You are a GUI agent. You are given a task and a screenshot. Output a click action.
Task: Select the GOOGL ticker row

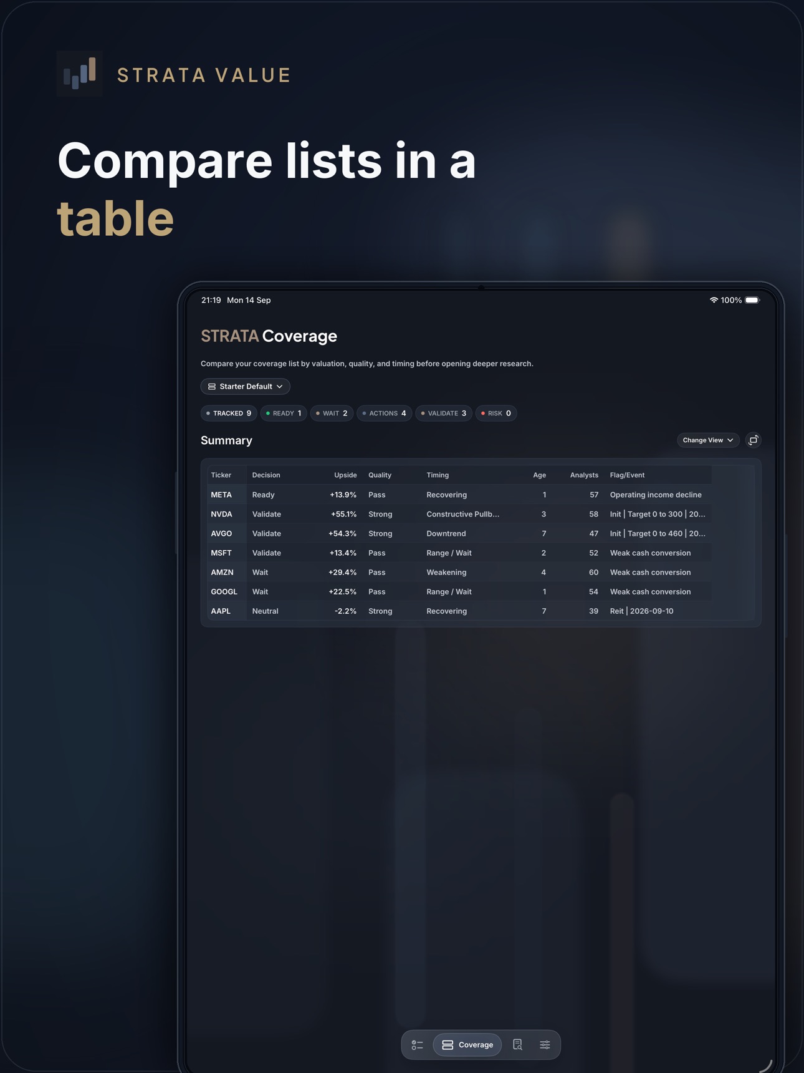pyautogui.click(x=459, y=591)
